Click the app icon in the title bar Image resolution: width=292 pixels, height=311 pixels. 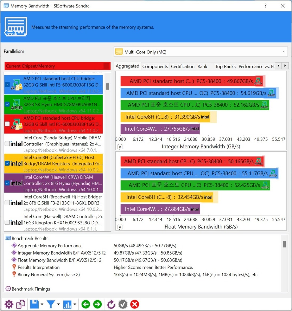[6, 6]
